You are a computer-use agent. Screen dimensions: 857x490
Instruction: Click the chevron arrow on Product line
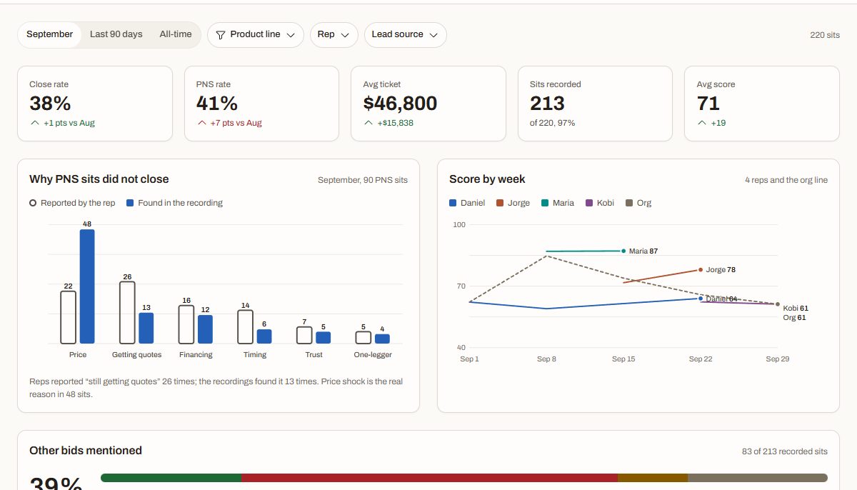(291, 35)
